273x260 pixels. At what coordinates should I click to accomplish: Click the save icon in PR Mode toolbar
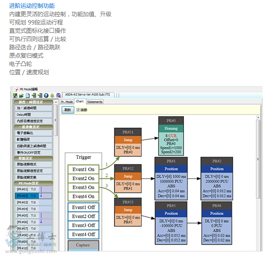click(x=15, y=95)
